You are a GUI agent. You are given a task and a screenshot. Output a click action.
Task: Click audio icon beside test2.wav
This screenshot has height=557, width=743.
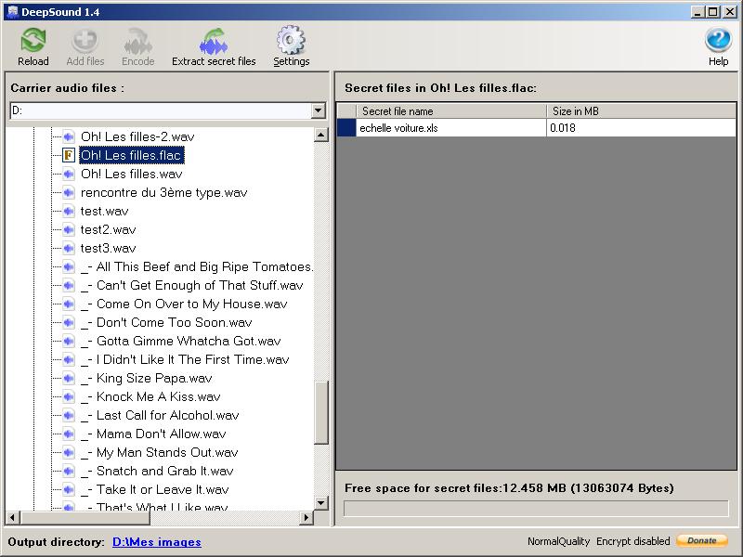point(69,229)
